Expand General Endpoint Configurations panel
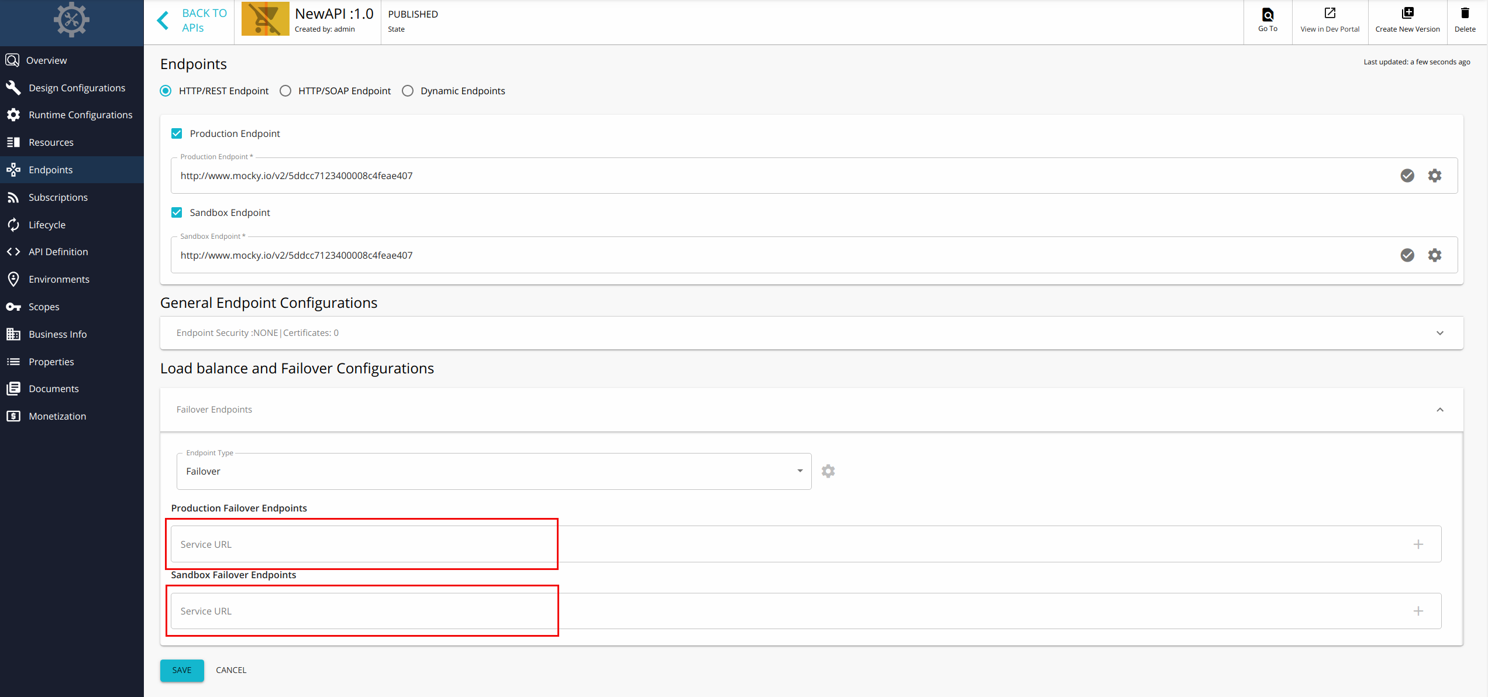Image resolution: width=1488 pixels, height=697 pixels. tap(1440, 332)
